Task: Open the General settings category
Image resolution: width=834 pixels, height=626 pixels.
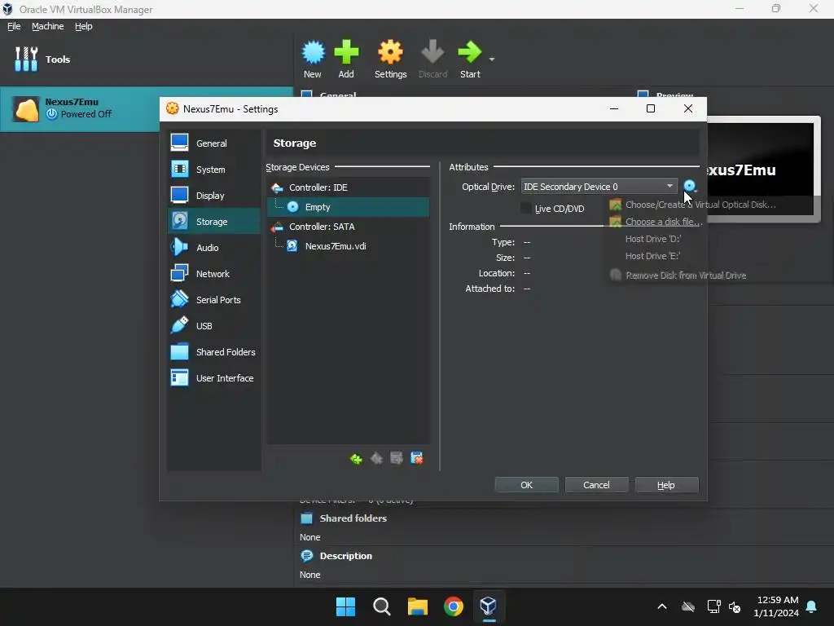Action: pyautogui.click(x=214, y=143)
